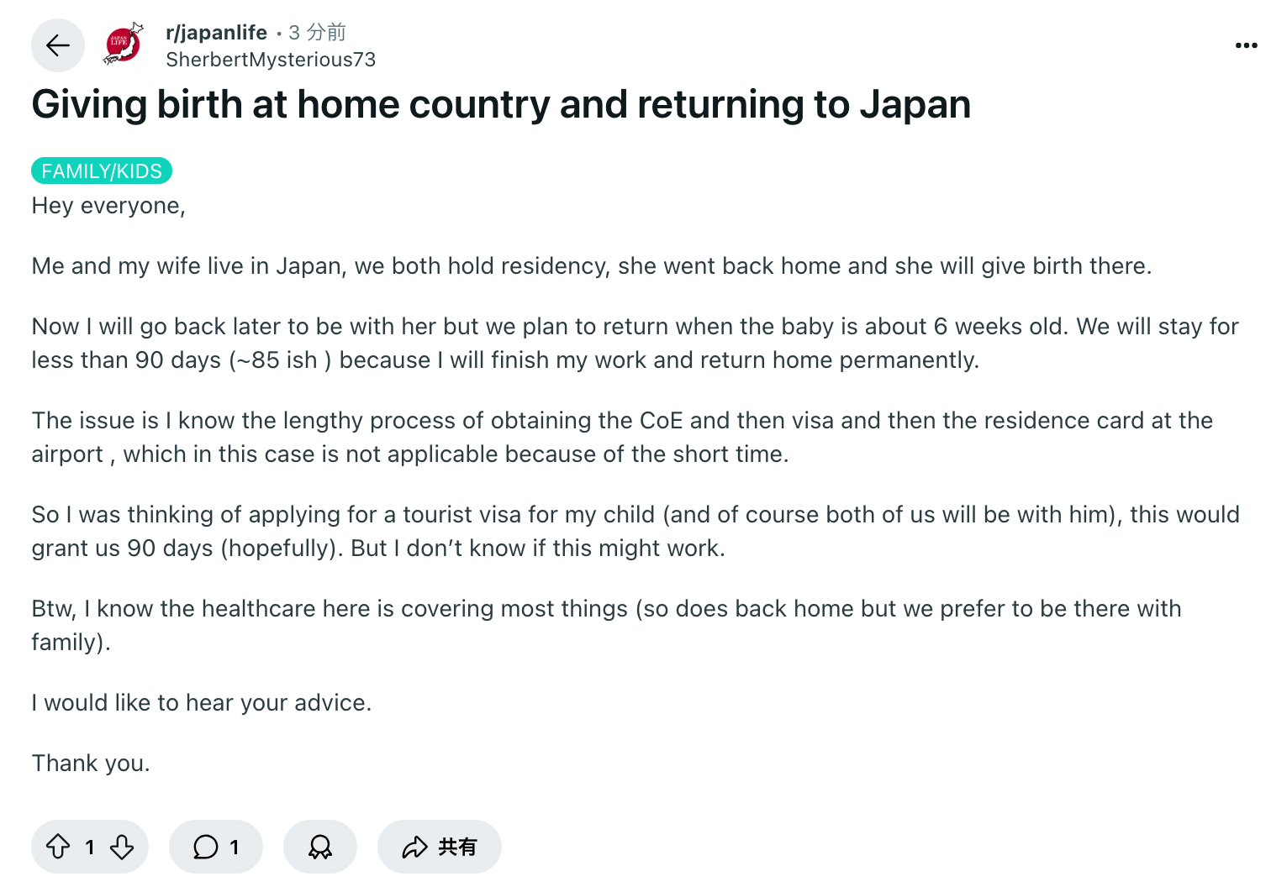
Task: Go to the r/japanlife community link
Action: tap(216, 33)
